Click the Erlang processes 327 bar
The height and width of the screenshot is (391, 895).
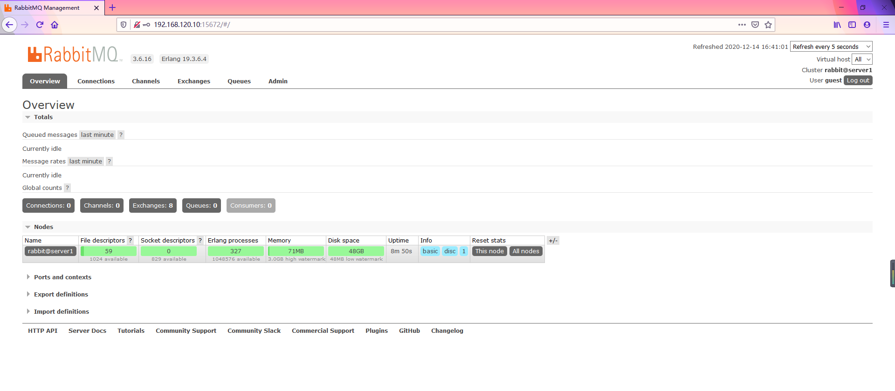236,251
